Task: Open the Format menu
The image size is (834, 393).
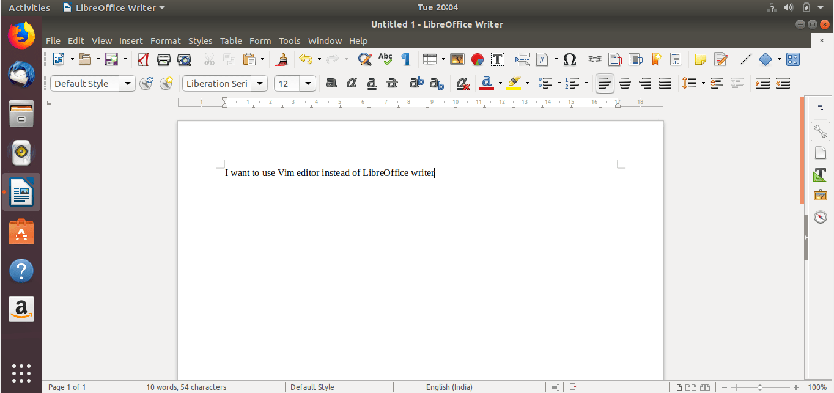Action: (x=166, y=41)
